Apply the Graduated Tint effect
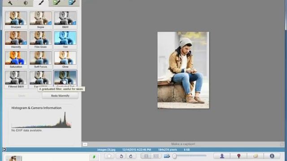Image resolution: width=287 pixels, height=161 pixels. (x=65, y=79)
